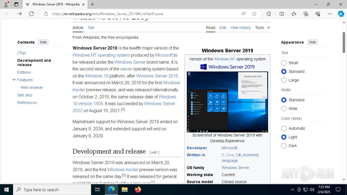The width and height of the screenshot is (347, 195).
Task: Switch to the Article tab
Action: tap(78, 28)
